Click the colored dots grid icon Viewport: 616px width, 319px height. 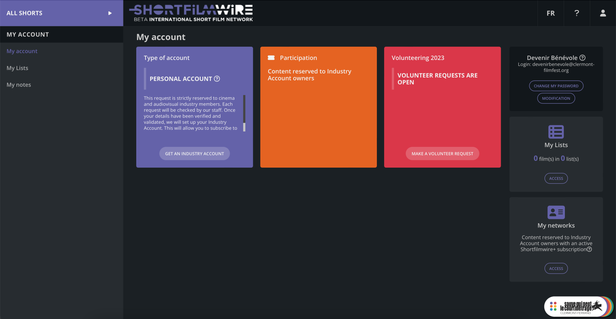(x=553, y=306)
